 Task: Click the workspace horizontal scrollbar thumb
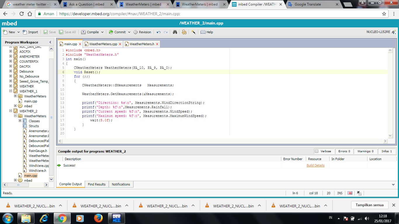click(18, 185)
